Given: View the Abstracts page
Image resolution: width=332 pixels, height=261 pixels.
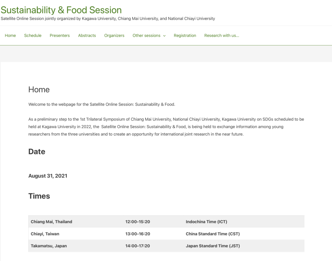Looking at the screenshot, I should (87, 36).
